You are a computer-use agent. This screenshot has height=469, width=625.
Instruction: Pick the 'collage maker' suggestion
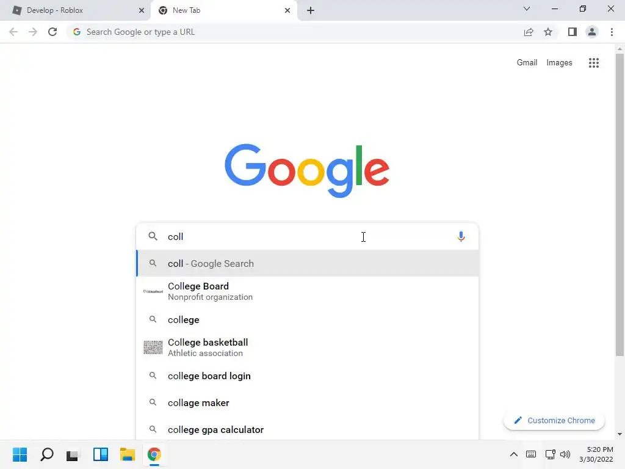coord(307,403)
